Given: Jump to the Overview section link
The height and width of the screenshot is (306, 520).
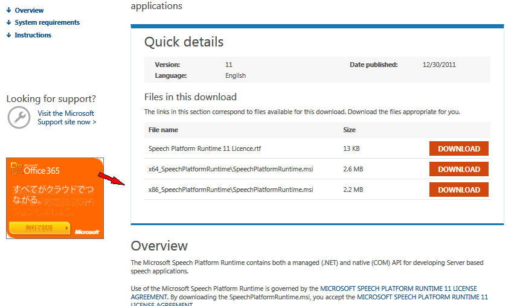Looking at the screenshot, I should pos(29,10).
